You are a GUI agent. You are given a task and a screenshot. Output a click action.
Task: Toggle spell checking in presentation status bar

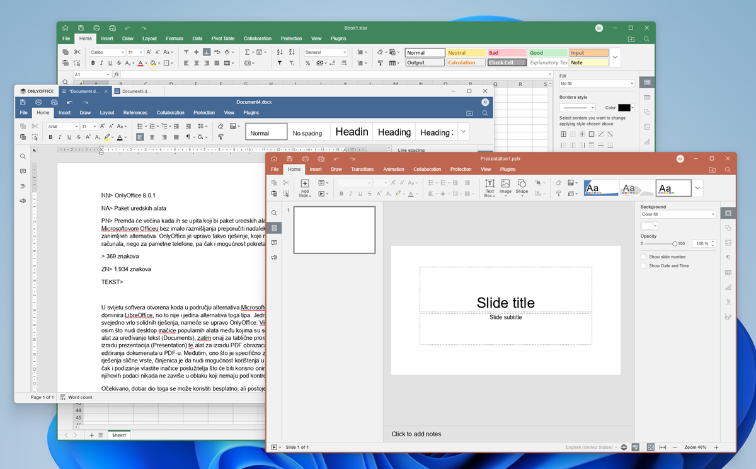[x=636, y=447]
